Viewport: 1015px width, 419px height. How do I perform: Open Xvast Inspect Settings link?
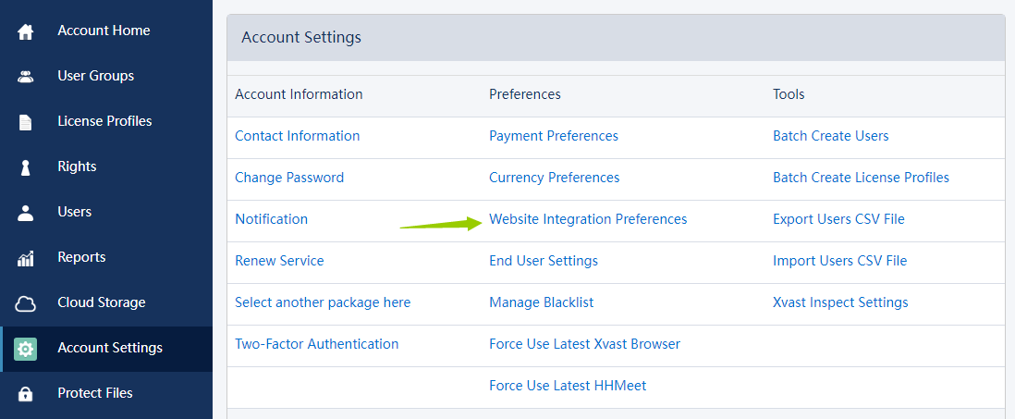[840, 302]
